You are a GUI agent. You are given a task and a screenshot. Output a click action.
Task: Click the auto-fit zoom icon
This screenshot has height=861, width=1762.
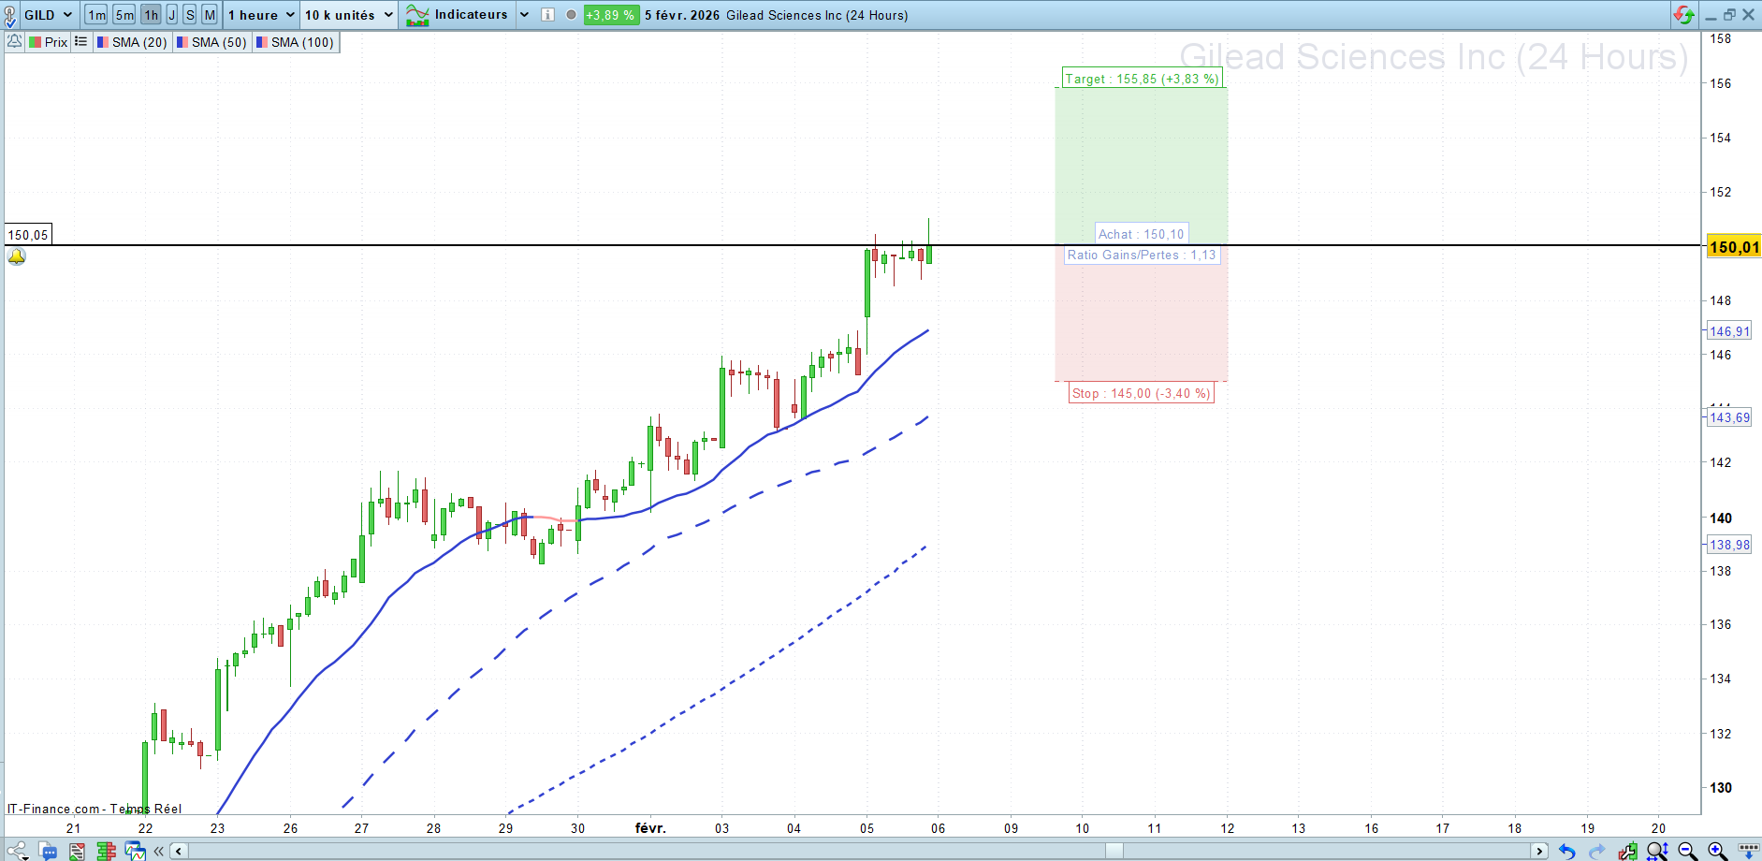tap(1657, 851)
